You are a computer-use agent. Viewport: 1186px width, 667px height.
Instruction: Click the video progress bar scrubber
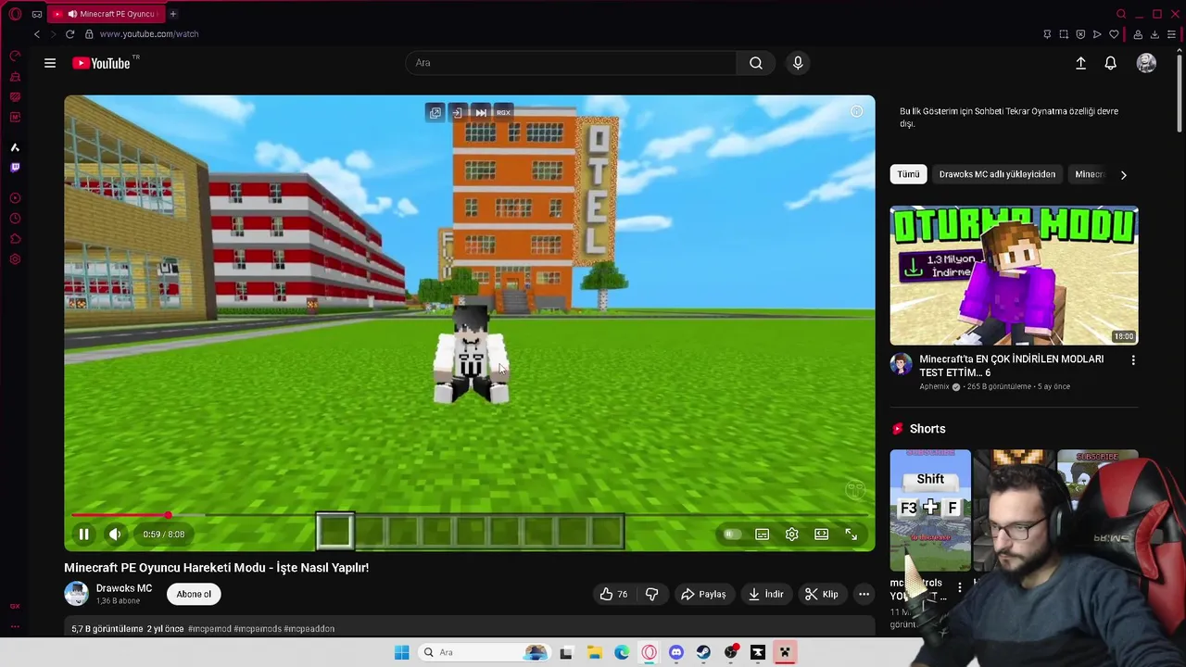pos(168,515)
